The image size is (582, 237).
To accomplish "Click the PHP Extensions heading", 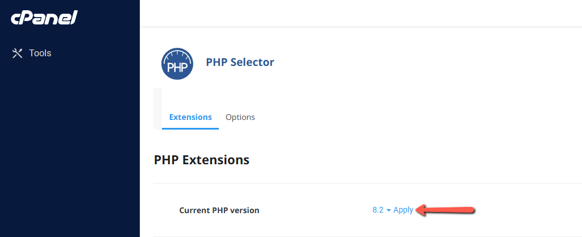I will pos(202,160).
